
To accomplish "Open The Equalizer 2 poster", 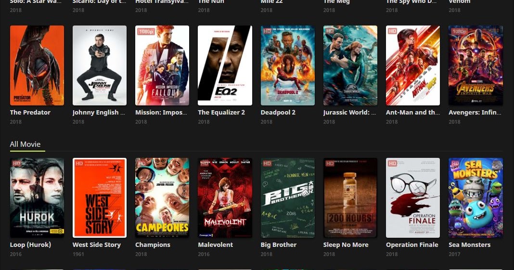I will (225, 65).
